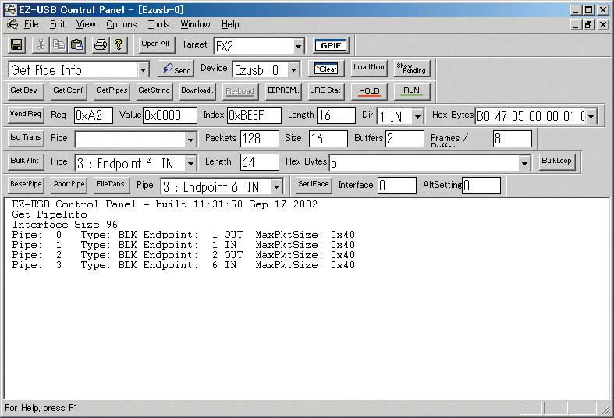Image resolution: width=614 pixels, height=418 pixels.
Task: Click the Copy icon in toolbar
Action: pyautogui.click(x=59, y=44)
